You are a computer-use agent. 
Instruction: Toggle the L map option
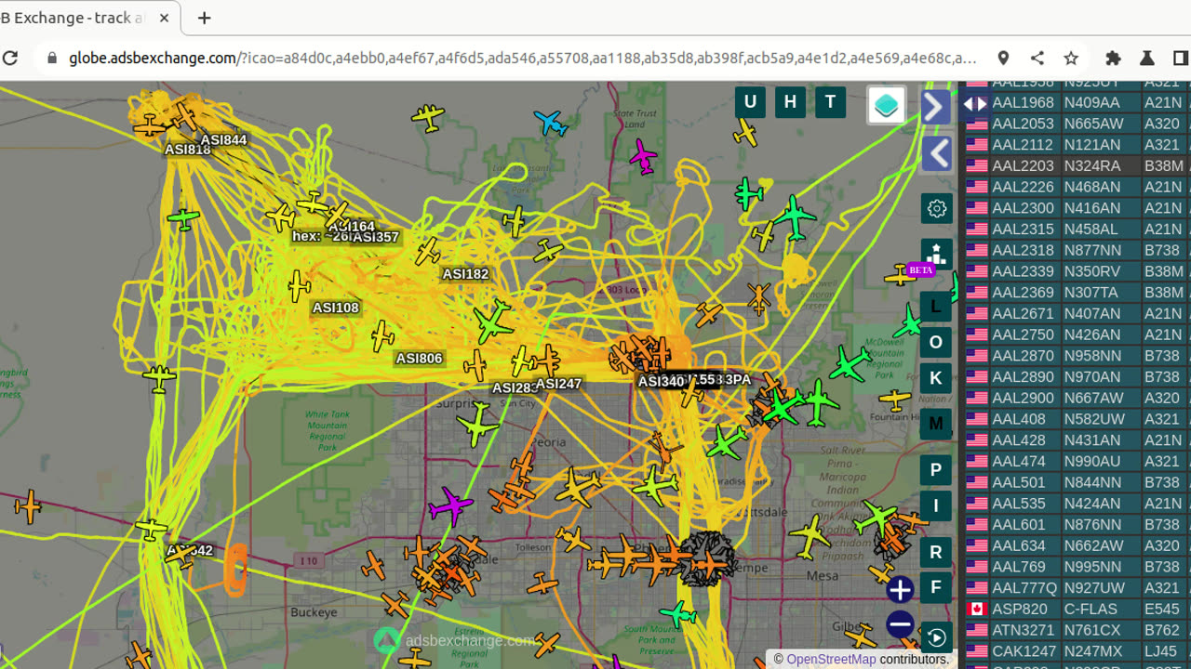click(936, 306)
